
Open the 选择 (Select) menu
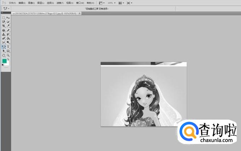tap(50, 3)
